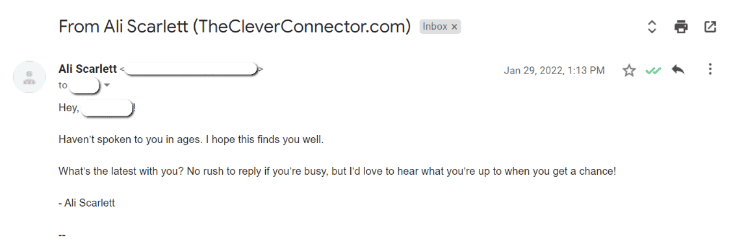Click the "What's the latest with you?" paragraph

coord(337,171)
